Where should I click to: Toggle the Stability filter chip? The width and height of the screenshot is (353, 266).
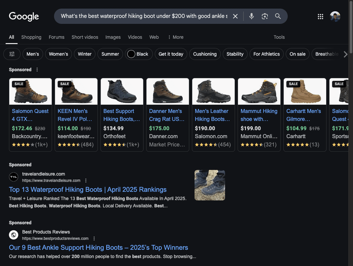[x=235, y=54]
